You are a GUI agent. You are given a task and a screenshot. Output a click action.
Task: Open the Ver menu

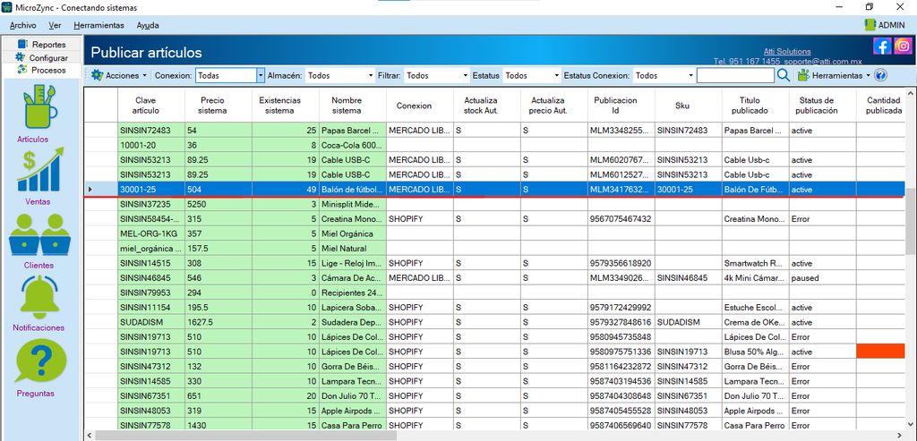click(55, 25)
